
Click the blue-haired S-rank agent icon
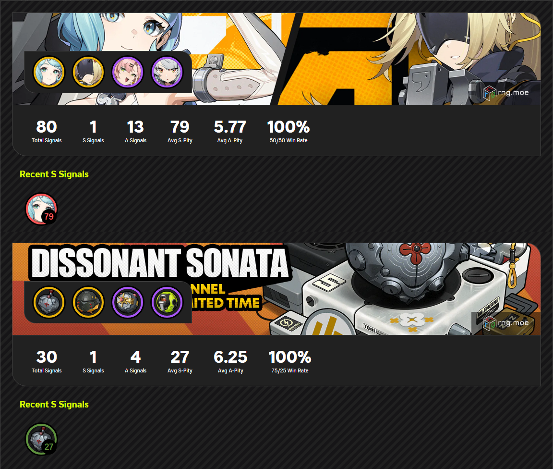pyautogui.click(x=49, y=72)
